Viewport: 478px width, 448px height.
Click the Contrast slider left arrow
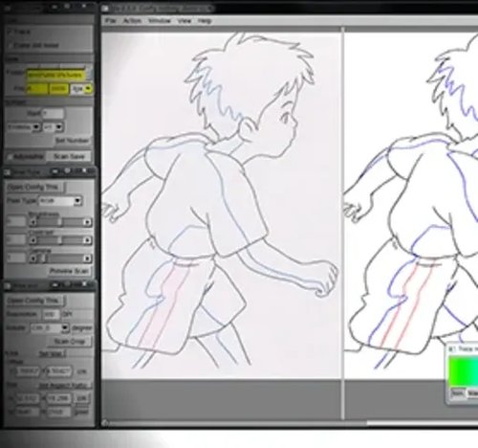(x=33, y=240)
